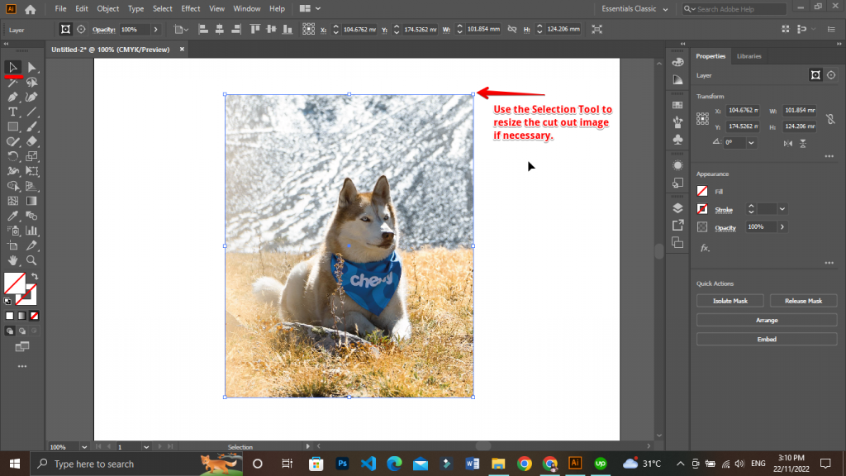Open the stroke weight dropdown
The height and width of the screenshot is (476, 846).
[x=782, y=209]
